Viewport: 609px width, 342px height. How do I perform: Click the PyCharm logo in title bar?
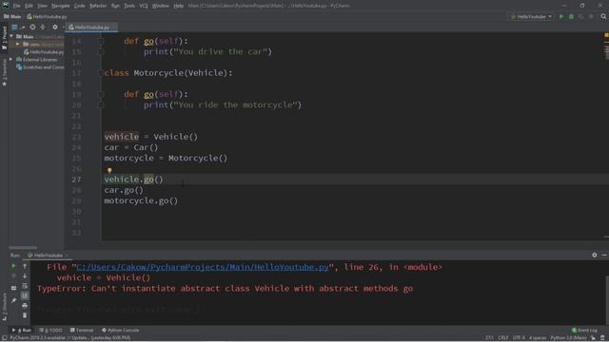click(x=6, y=6)
